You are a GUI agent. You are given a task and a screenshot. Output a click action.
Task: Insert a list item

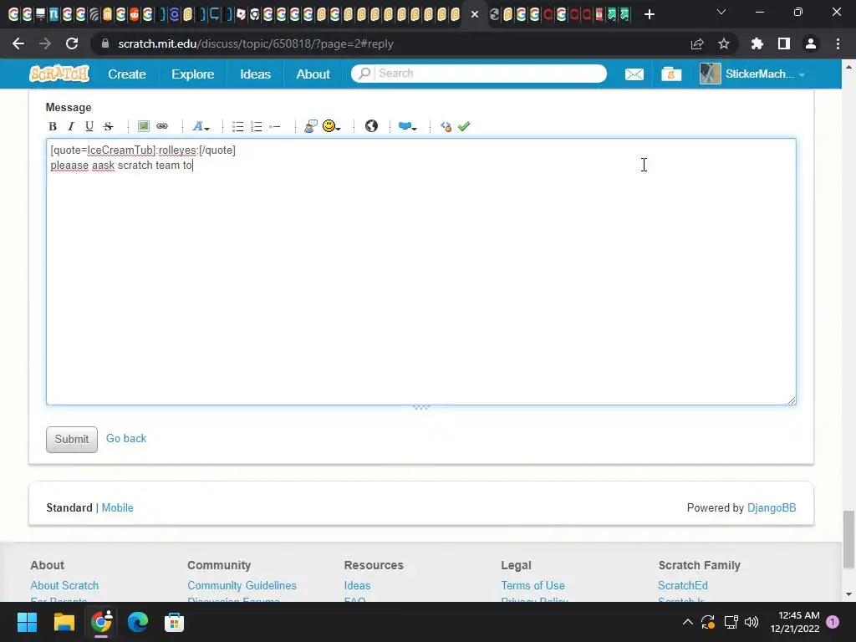[274, 126]
